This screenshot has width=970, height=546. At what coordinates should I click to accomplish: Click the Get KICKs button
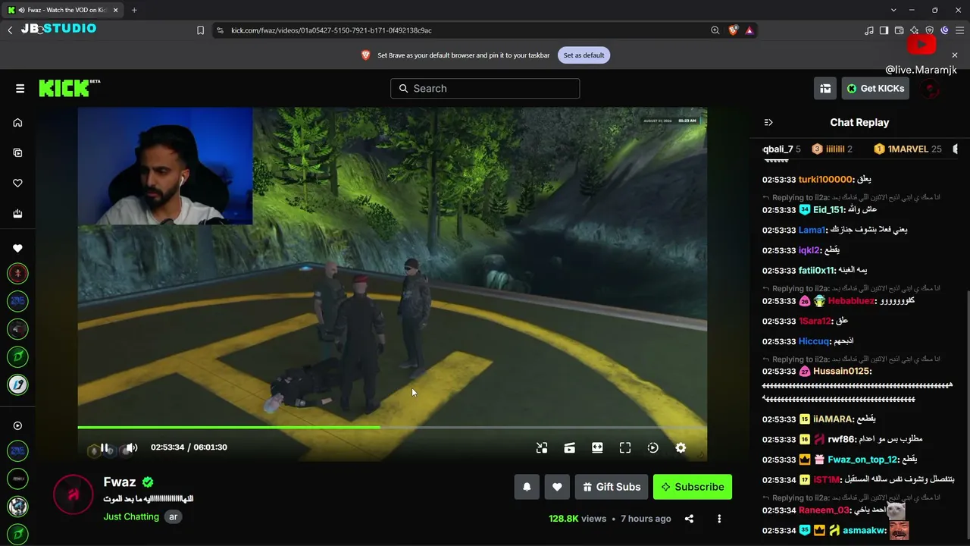876,89
